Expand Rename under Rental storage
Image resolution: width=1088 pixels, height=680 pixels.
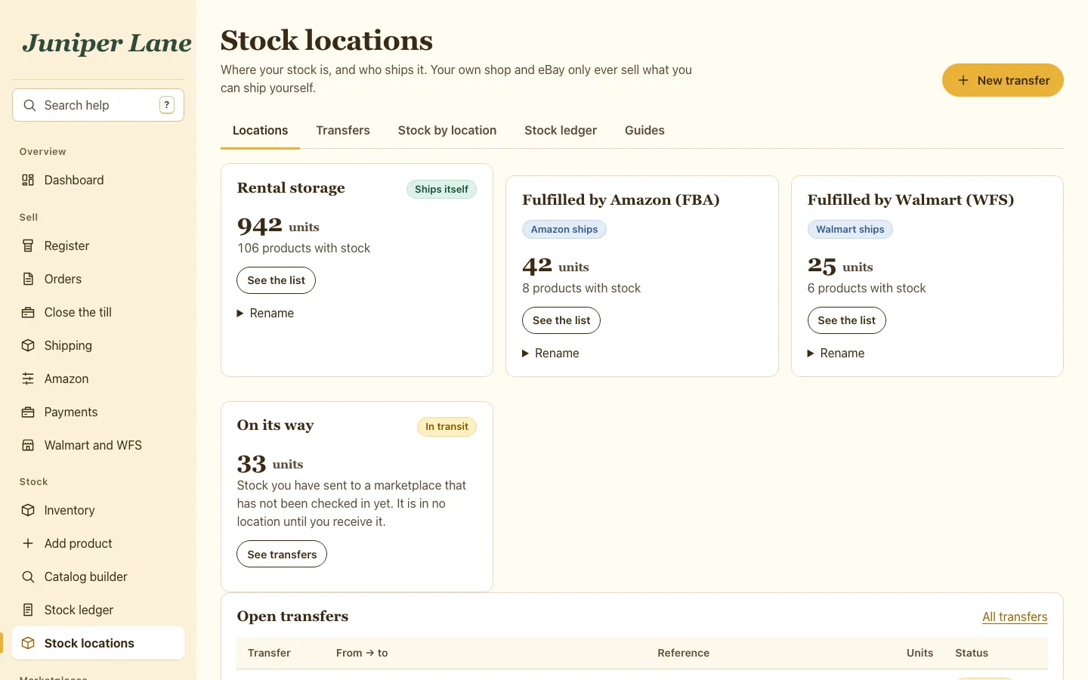coord(265,313)
